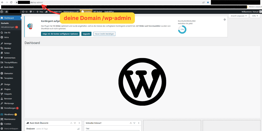Move Rank Math Übersicht widget up
The image size is (262, 131).
point(71,123)
